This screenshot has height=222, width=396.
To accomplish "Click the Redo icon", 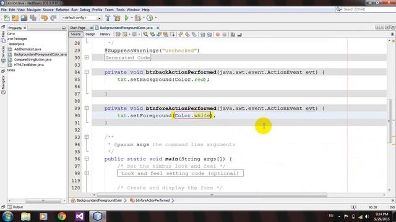I will click(53, 18).
